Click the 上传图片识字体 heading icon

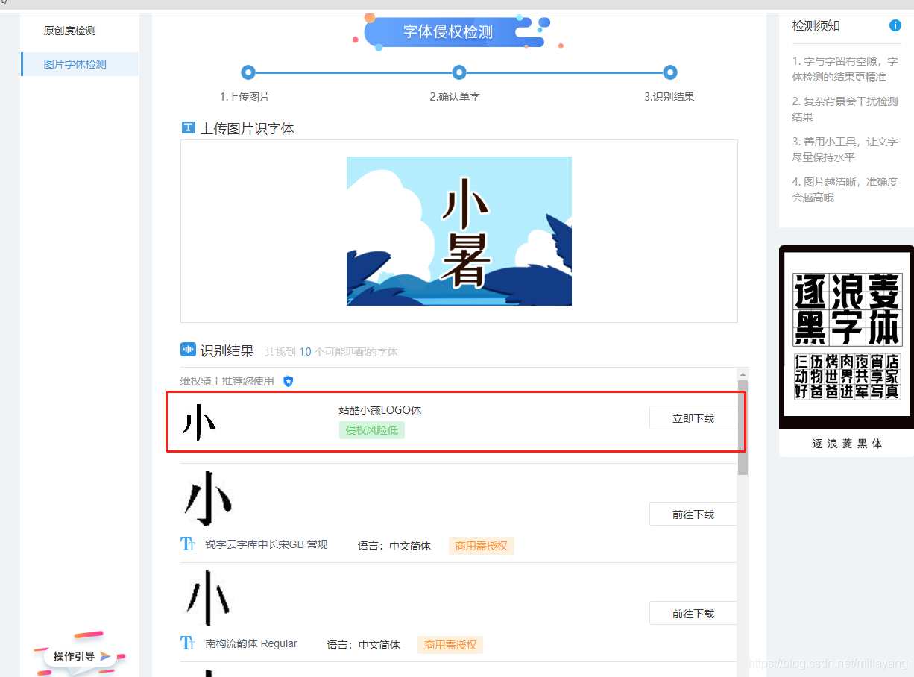(x=188, y=127)
